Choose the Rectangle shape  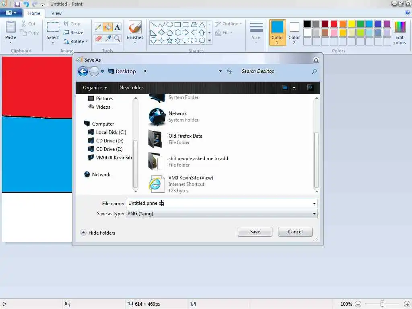pos(177,25)
